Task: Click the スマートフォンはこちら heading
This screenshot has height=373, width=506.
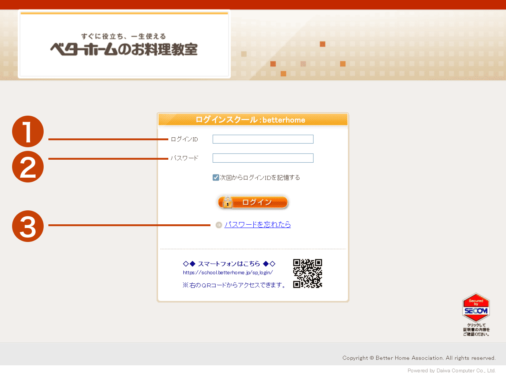Action: pos(229,264)
